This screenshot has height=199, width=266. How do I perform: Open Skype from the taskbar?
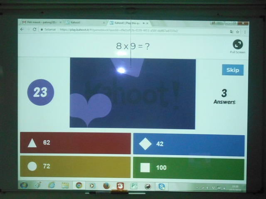pyautogui.click(x=161, y=187)
